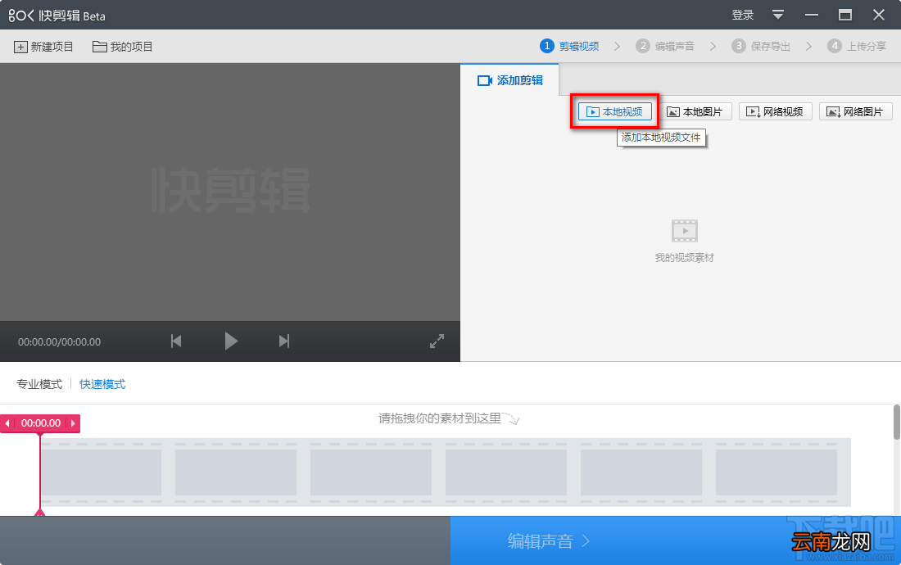
Task: Add a local picture via 本地图片
Action: coord(695,111)
